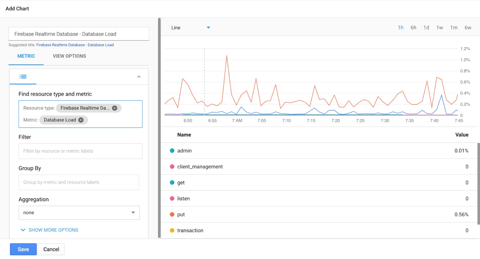Set time range to 1w
The height and width of the screenshot is (259, 480).
[439, 28]
